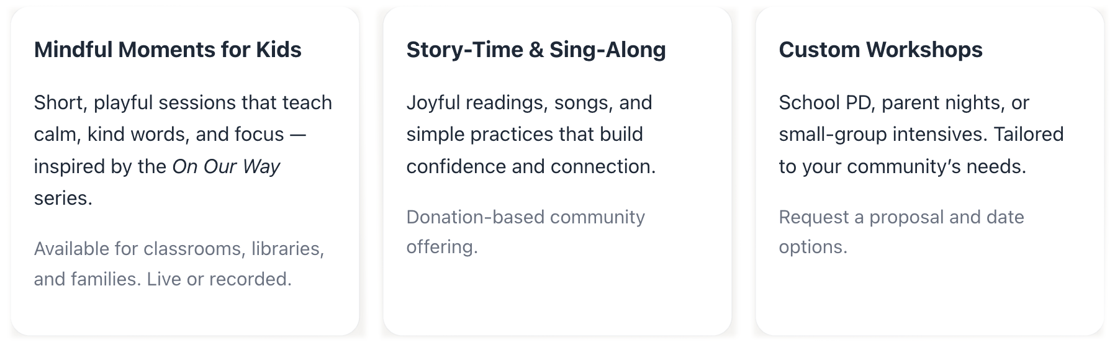
Task: Click the Story-Time & Sing-Along heading
Action: pyautogui.click(x=536, y=50)
